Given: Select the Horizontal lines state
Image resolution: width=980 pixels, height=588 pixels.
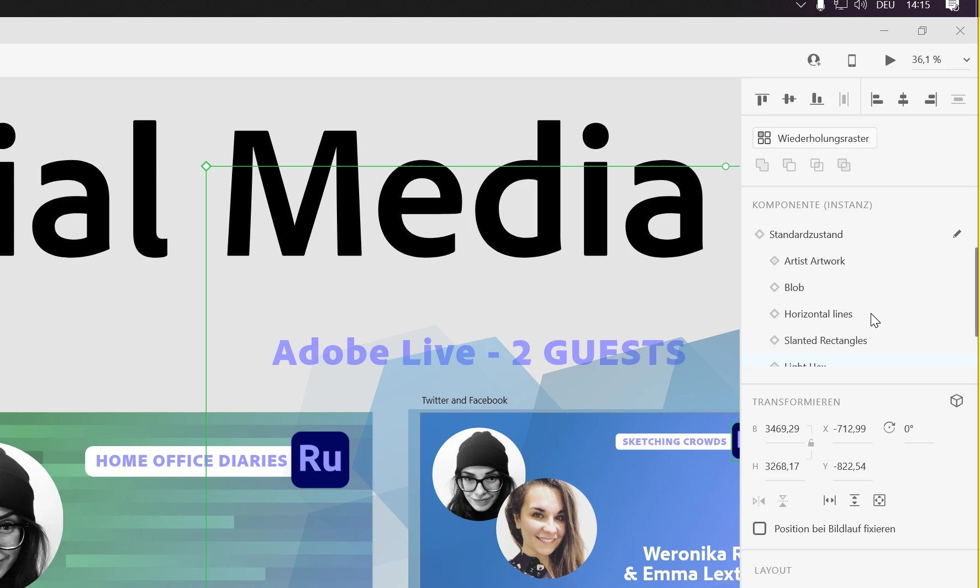Looking at the screenshot, I should tap(818, 314).
